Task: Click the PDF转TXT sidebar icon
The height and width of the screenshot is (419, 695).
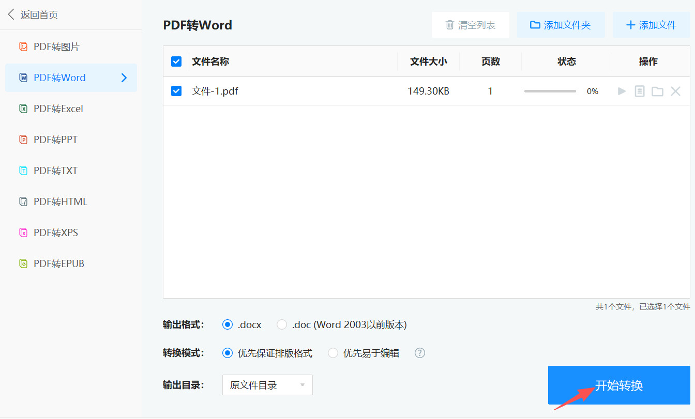Action: pos(23,171)
